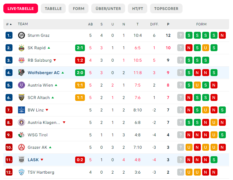233x180 pixels.
Task: Switch to the TABELLE tab
Action: pyautogui.click(x=53, y=9)
